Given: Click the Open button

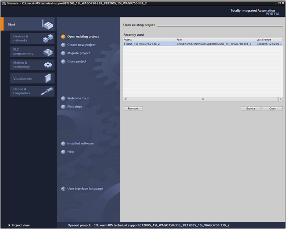Looking at the screenshot, I should [273, 109].
